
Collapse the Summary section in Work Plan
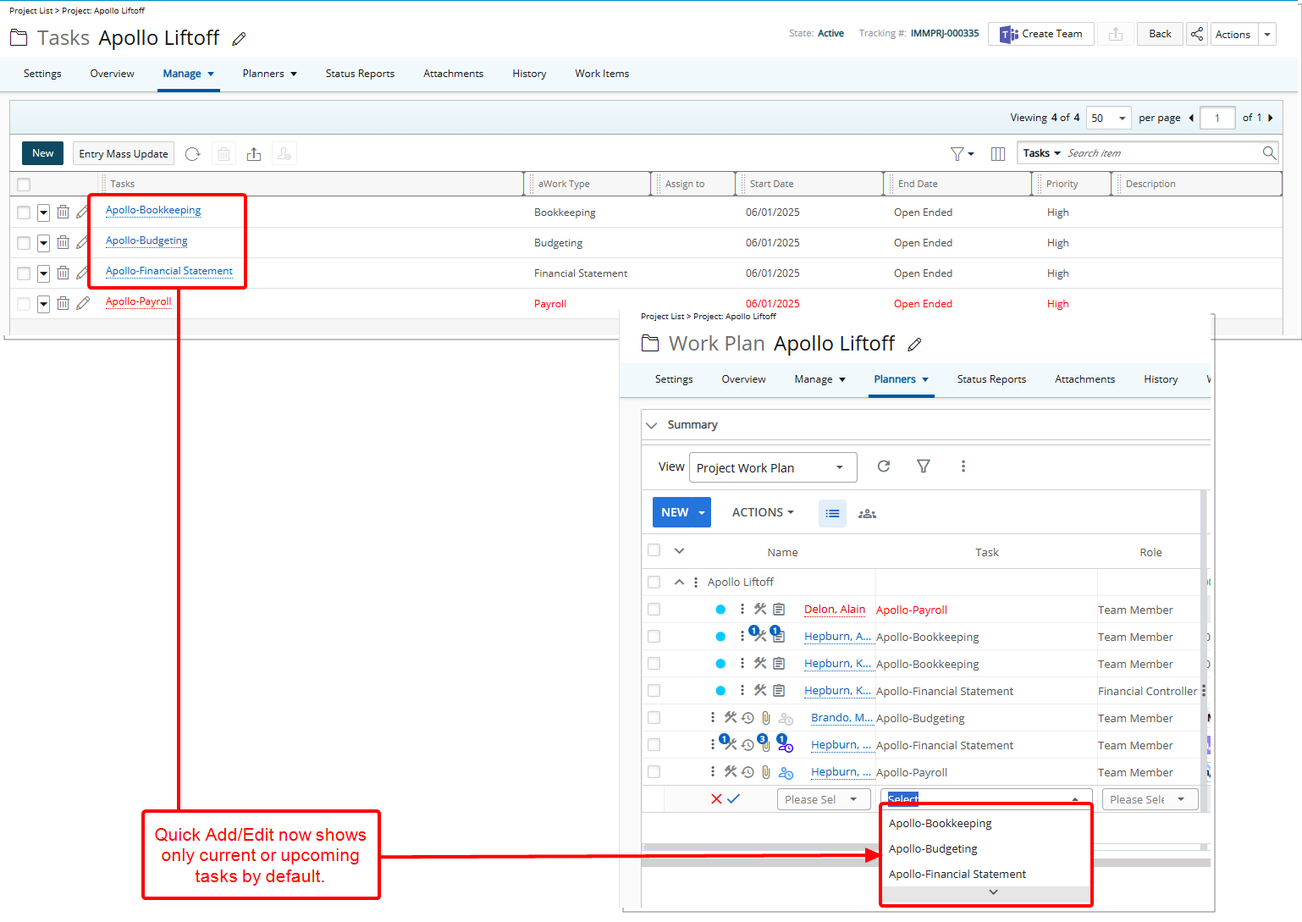(652, 424)
